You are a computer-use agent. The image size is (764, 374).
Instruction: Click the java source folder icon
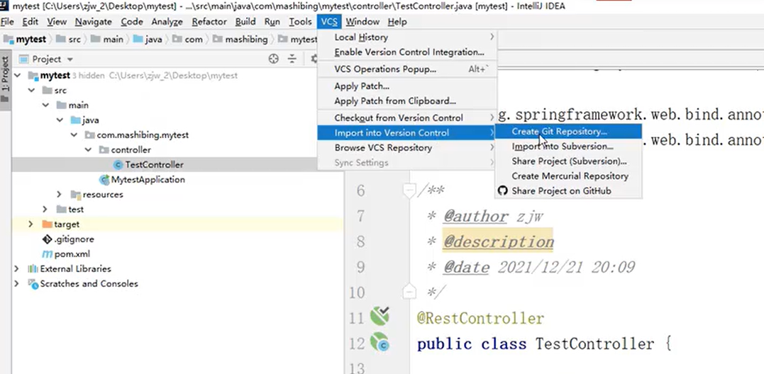click(x=75, y=120)
